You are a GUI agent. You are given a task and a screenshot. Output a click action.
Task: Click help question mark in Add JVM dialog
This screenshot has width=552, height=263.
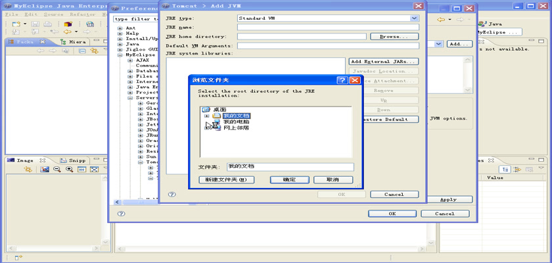pos(172,195)
